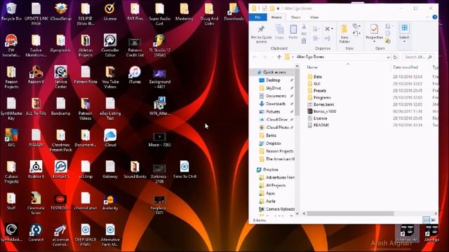Switch to details view layout button

(x=426, y=220)
